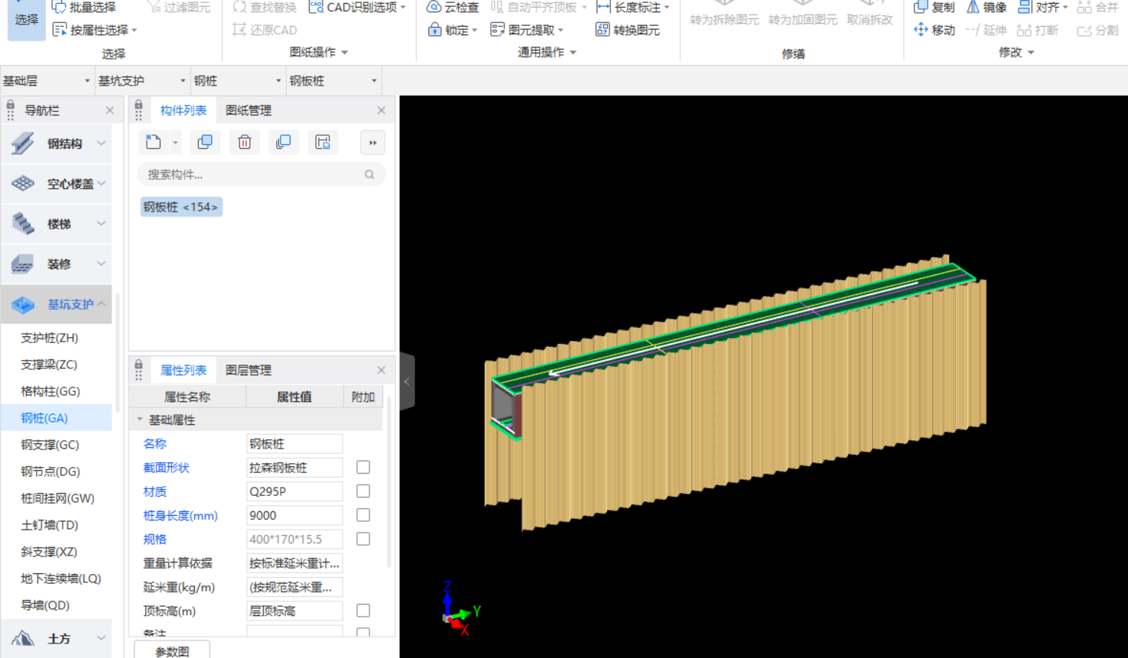This screenshot has height=658, width=1128.
Task: Show more component list toolbar buttons
Action: click(372, 142)
